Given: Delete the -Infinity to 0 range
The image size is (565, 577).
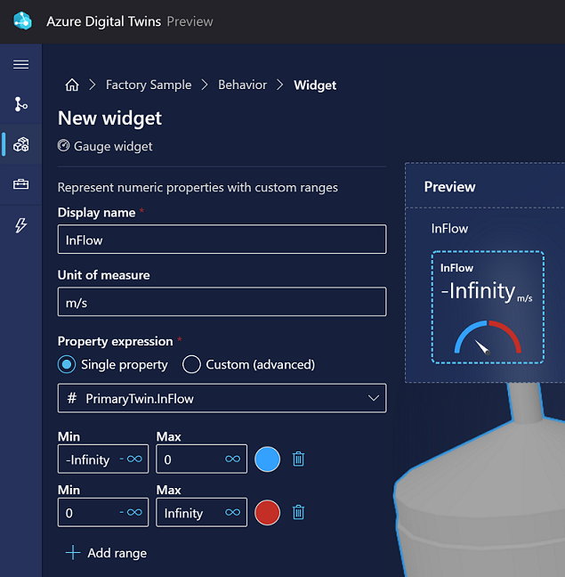Looking at the screenshot, I should point(298,459).
